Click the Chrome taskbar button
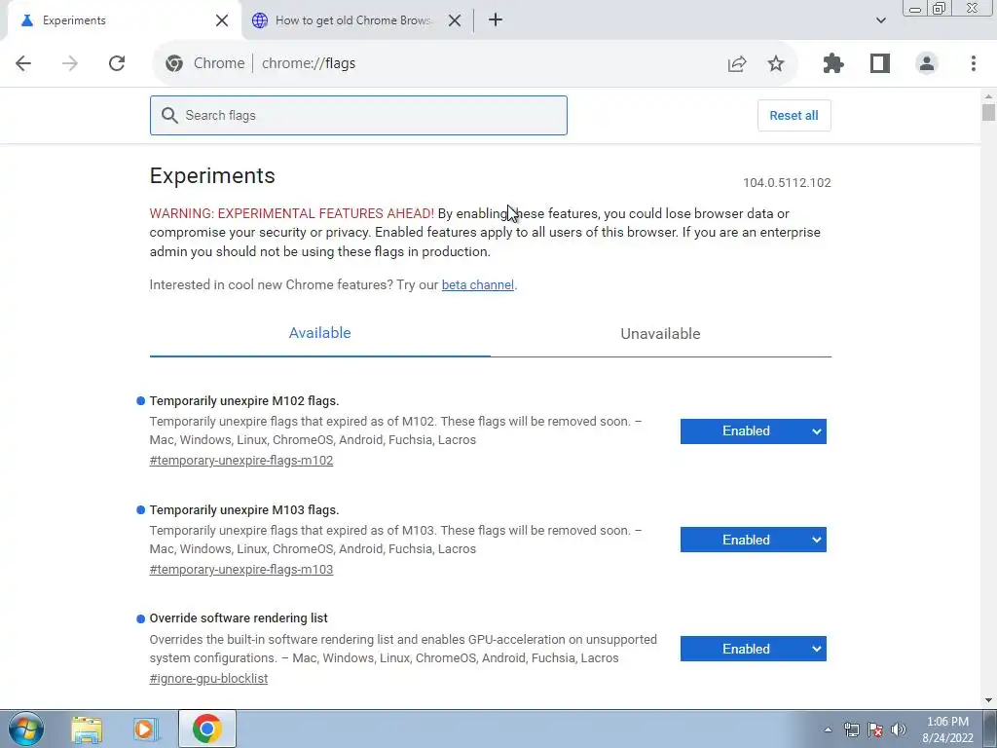Image resolution: width=997 pixels, height=748 pixels. pyautogui.click(x=207, y=729)
